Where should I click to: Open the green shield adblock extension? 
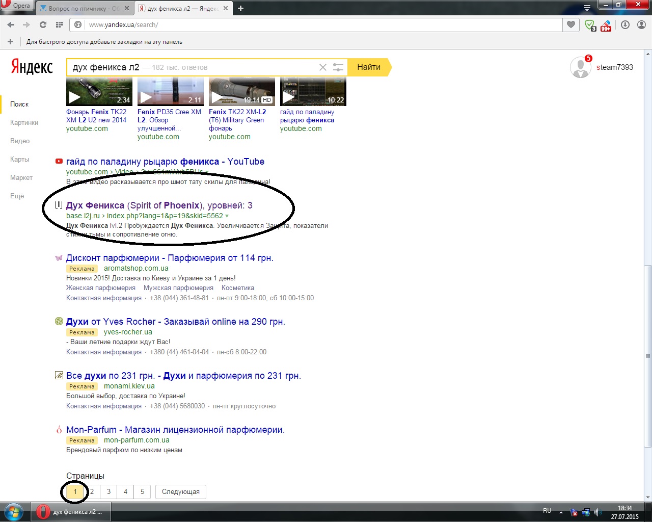point(590,25)
